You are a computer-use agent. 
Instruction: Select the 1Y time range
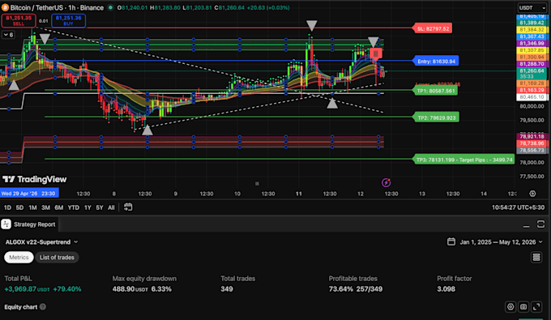88,207
